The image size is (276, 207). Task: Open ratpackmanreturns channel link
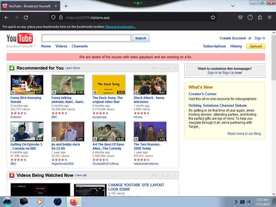[x=146, y=164]
